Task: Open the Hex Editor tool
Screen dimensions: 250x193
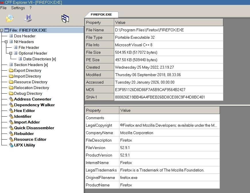Action: coord(24,111)
